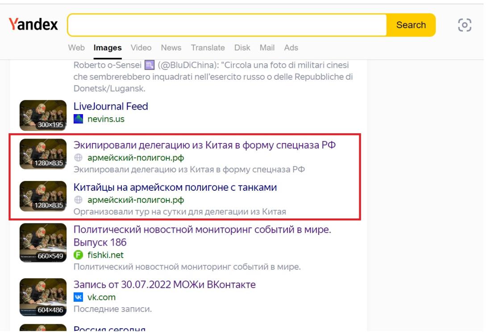The height and width of the screenshot is (333, 491).
Task: Open 'Китайцы на армейском полигоне с танками' link
Action: point(175,187)
